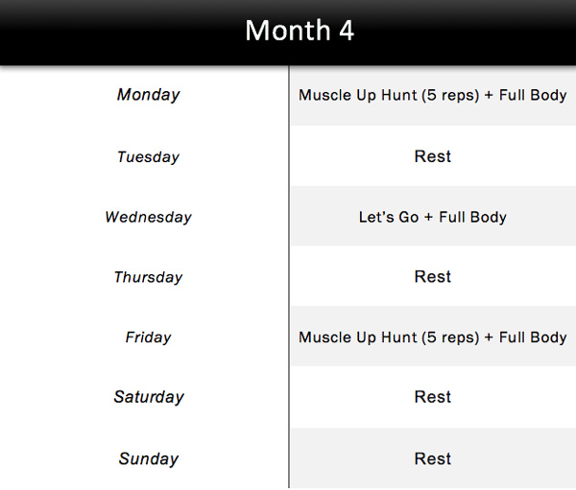Screen dimensions: 576x490
Task: Select the Rest cell for Sunday
Action: click(433, 458)
